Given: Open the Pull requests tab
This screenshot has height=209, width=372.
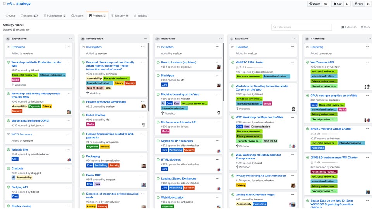Looking at the screenshot, I should coord(55,16).
